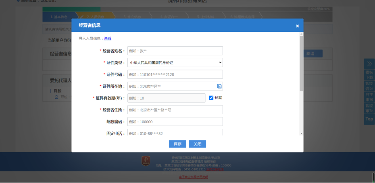
Task: Focus the 证件号码 input field
Action: tap(175, 74)
